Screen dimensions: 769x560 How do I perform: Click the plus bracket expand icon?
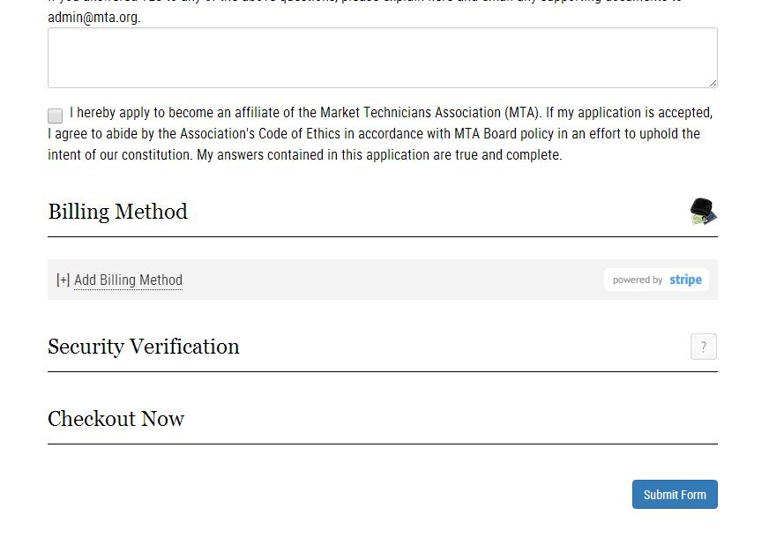click(63, 280)
